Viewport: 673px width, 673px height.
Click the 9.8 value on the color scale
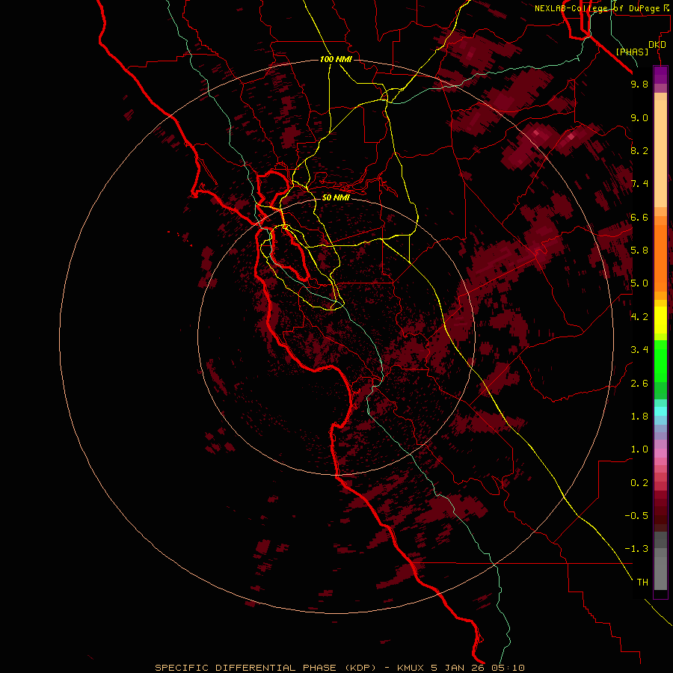(639, 84)
